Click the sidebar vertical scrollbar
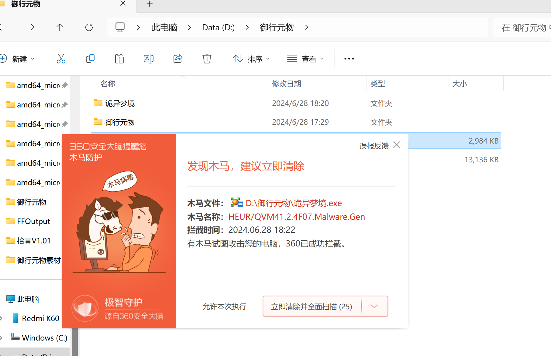 (x=75, y=342)
